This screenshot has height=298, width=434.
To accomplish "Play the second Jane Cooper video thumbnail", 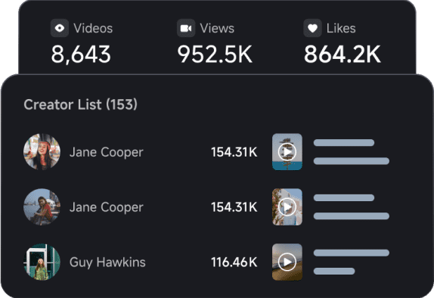I will pyautogui.click(x=287, y=207).
